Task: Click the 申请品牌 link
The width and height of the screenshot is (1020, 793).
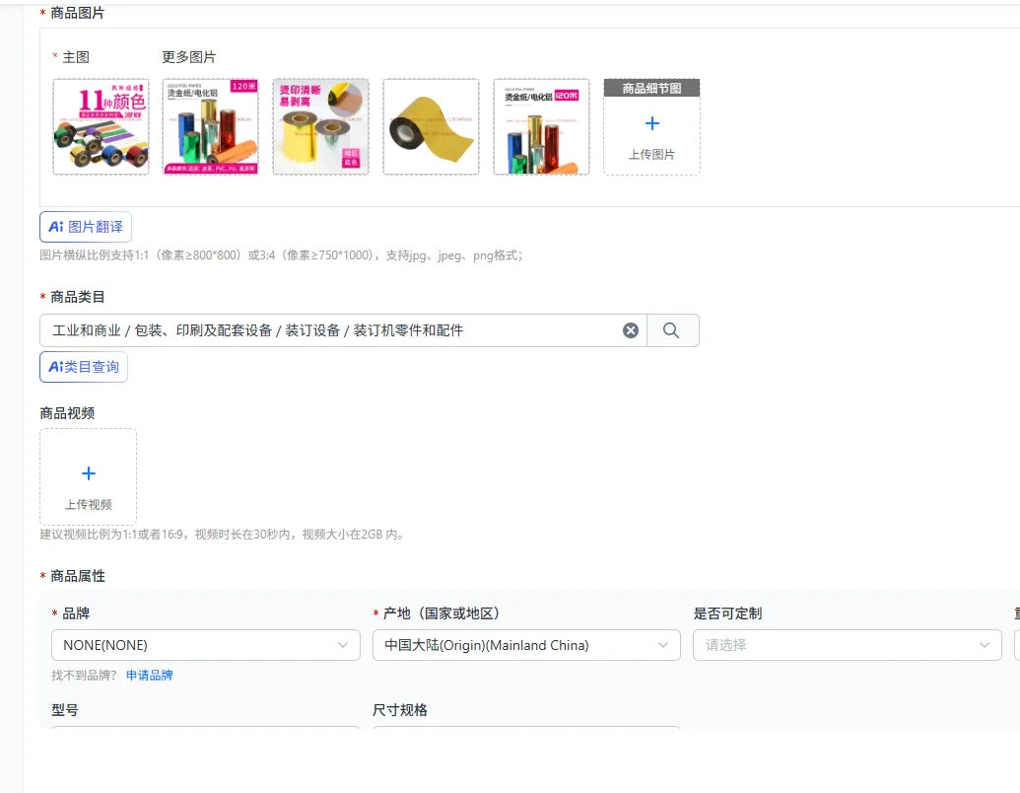Action: [x=150, y=676]
